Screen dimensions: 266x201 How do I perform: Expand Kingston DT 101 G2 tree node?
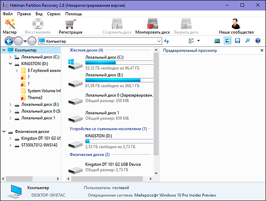coord(10,139)
